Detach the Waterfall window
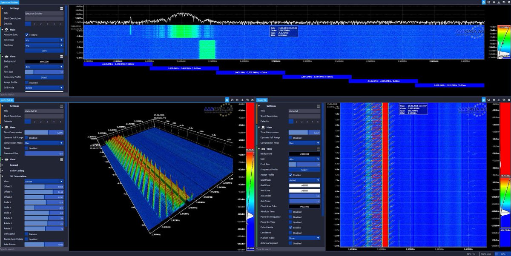 (504, 100)
